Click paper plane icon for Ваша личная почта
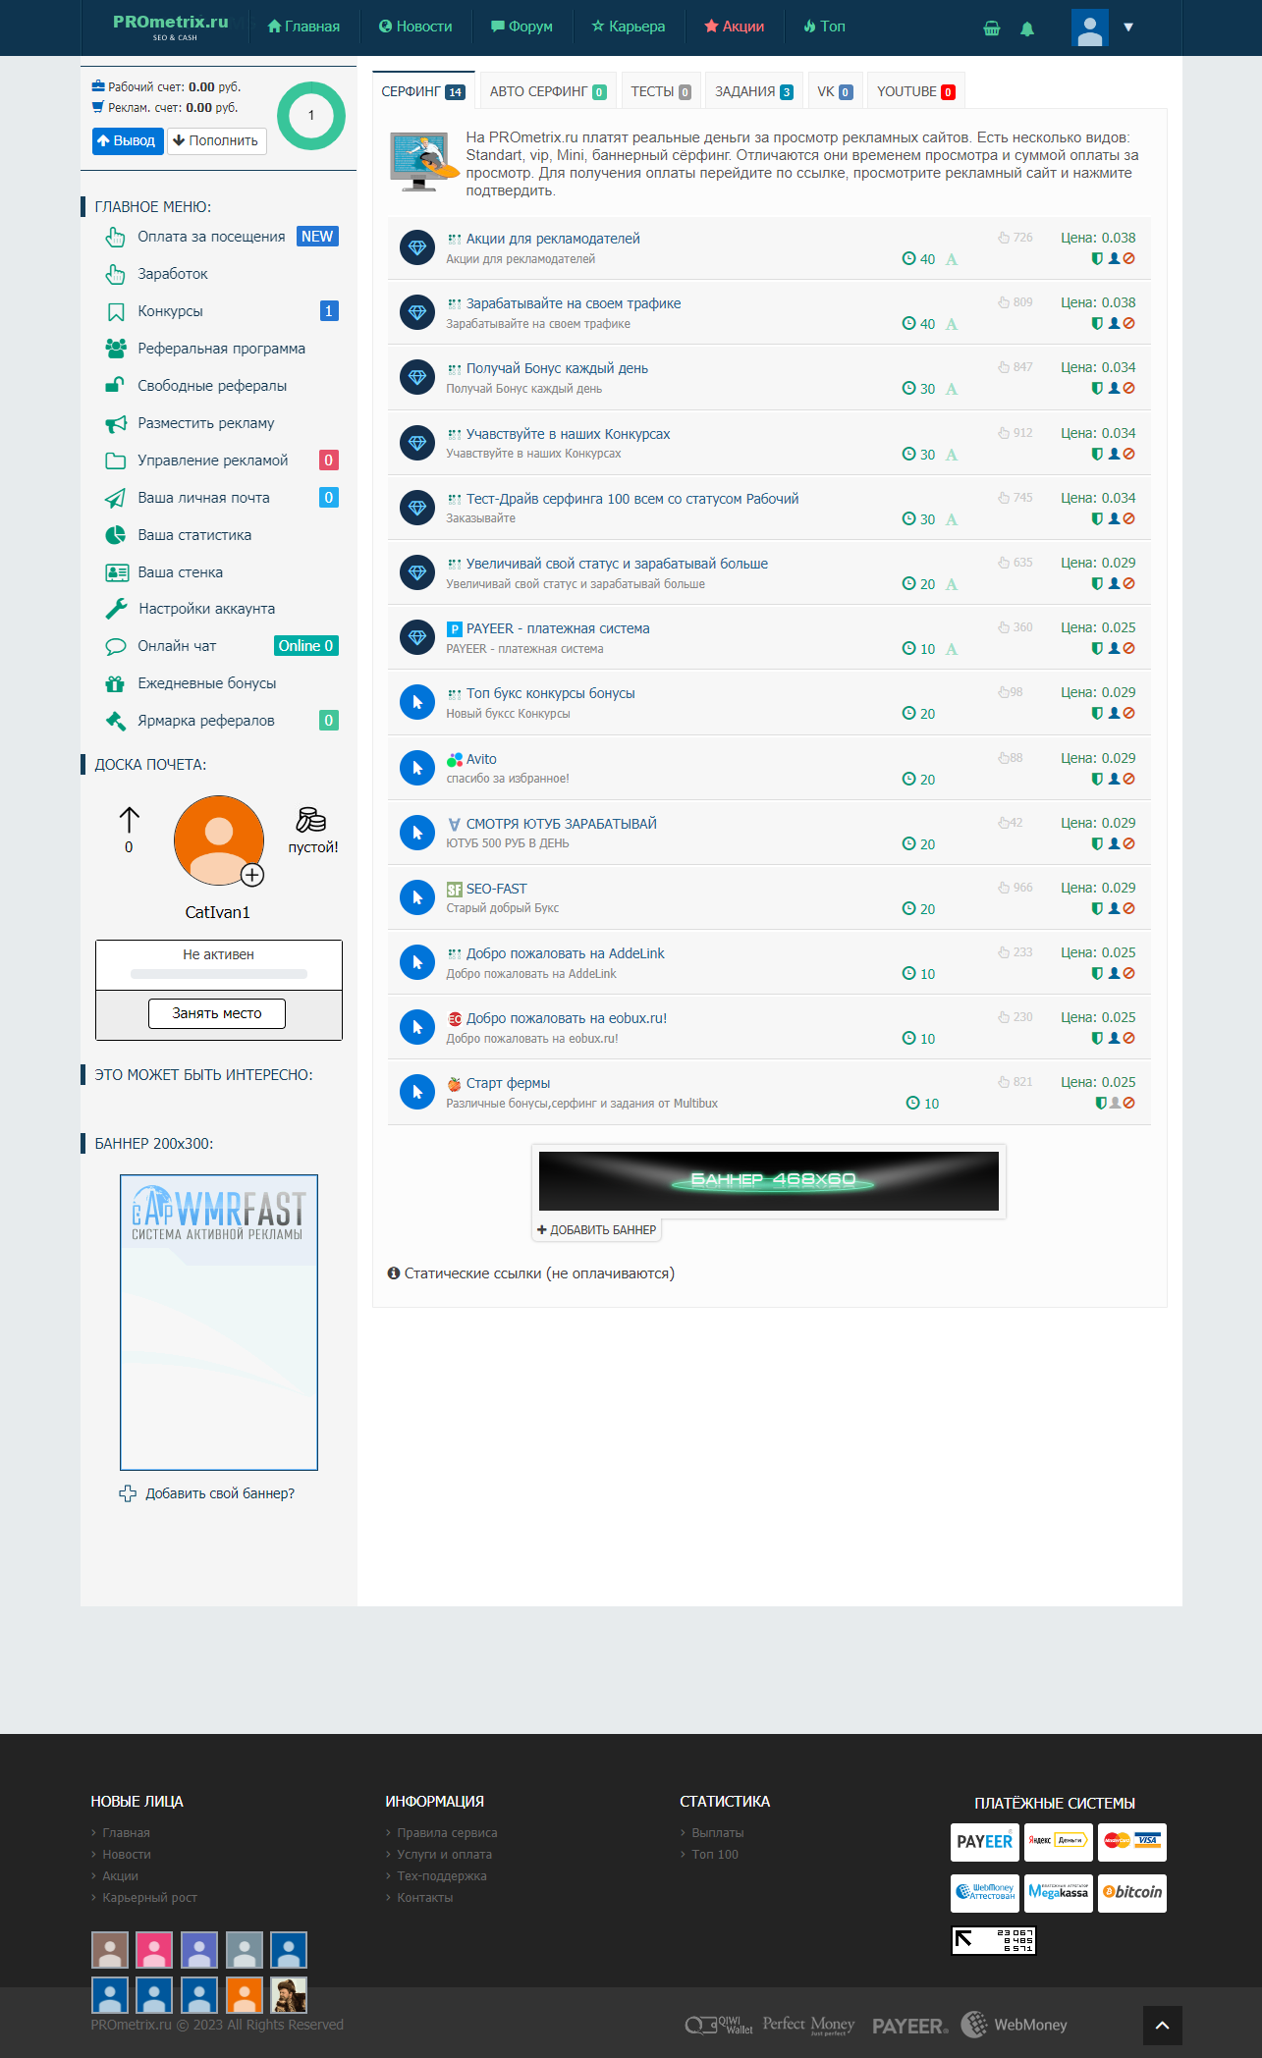The image size is (1262, 2058). [x=116, y=498]
